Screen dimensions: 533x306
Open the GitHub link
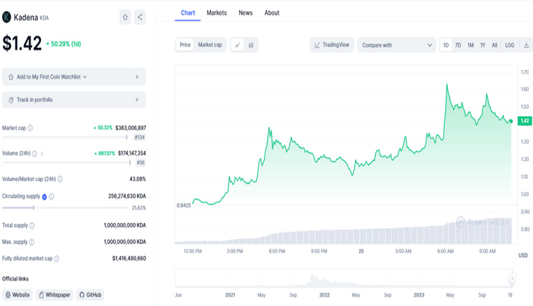(90, 295)
